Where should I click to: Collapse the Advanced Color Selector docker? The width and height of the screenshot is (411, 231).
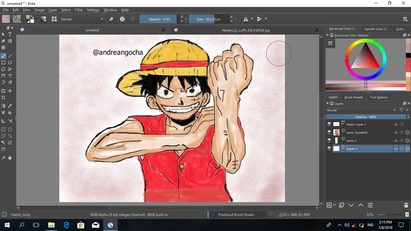click(328, 35)
